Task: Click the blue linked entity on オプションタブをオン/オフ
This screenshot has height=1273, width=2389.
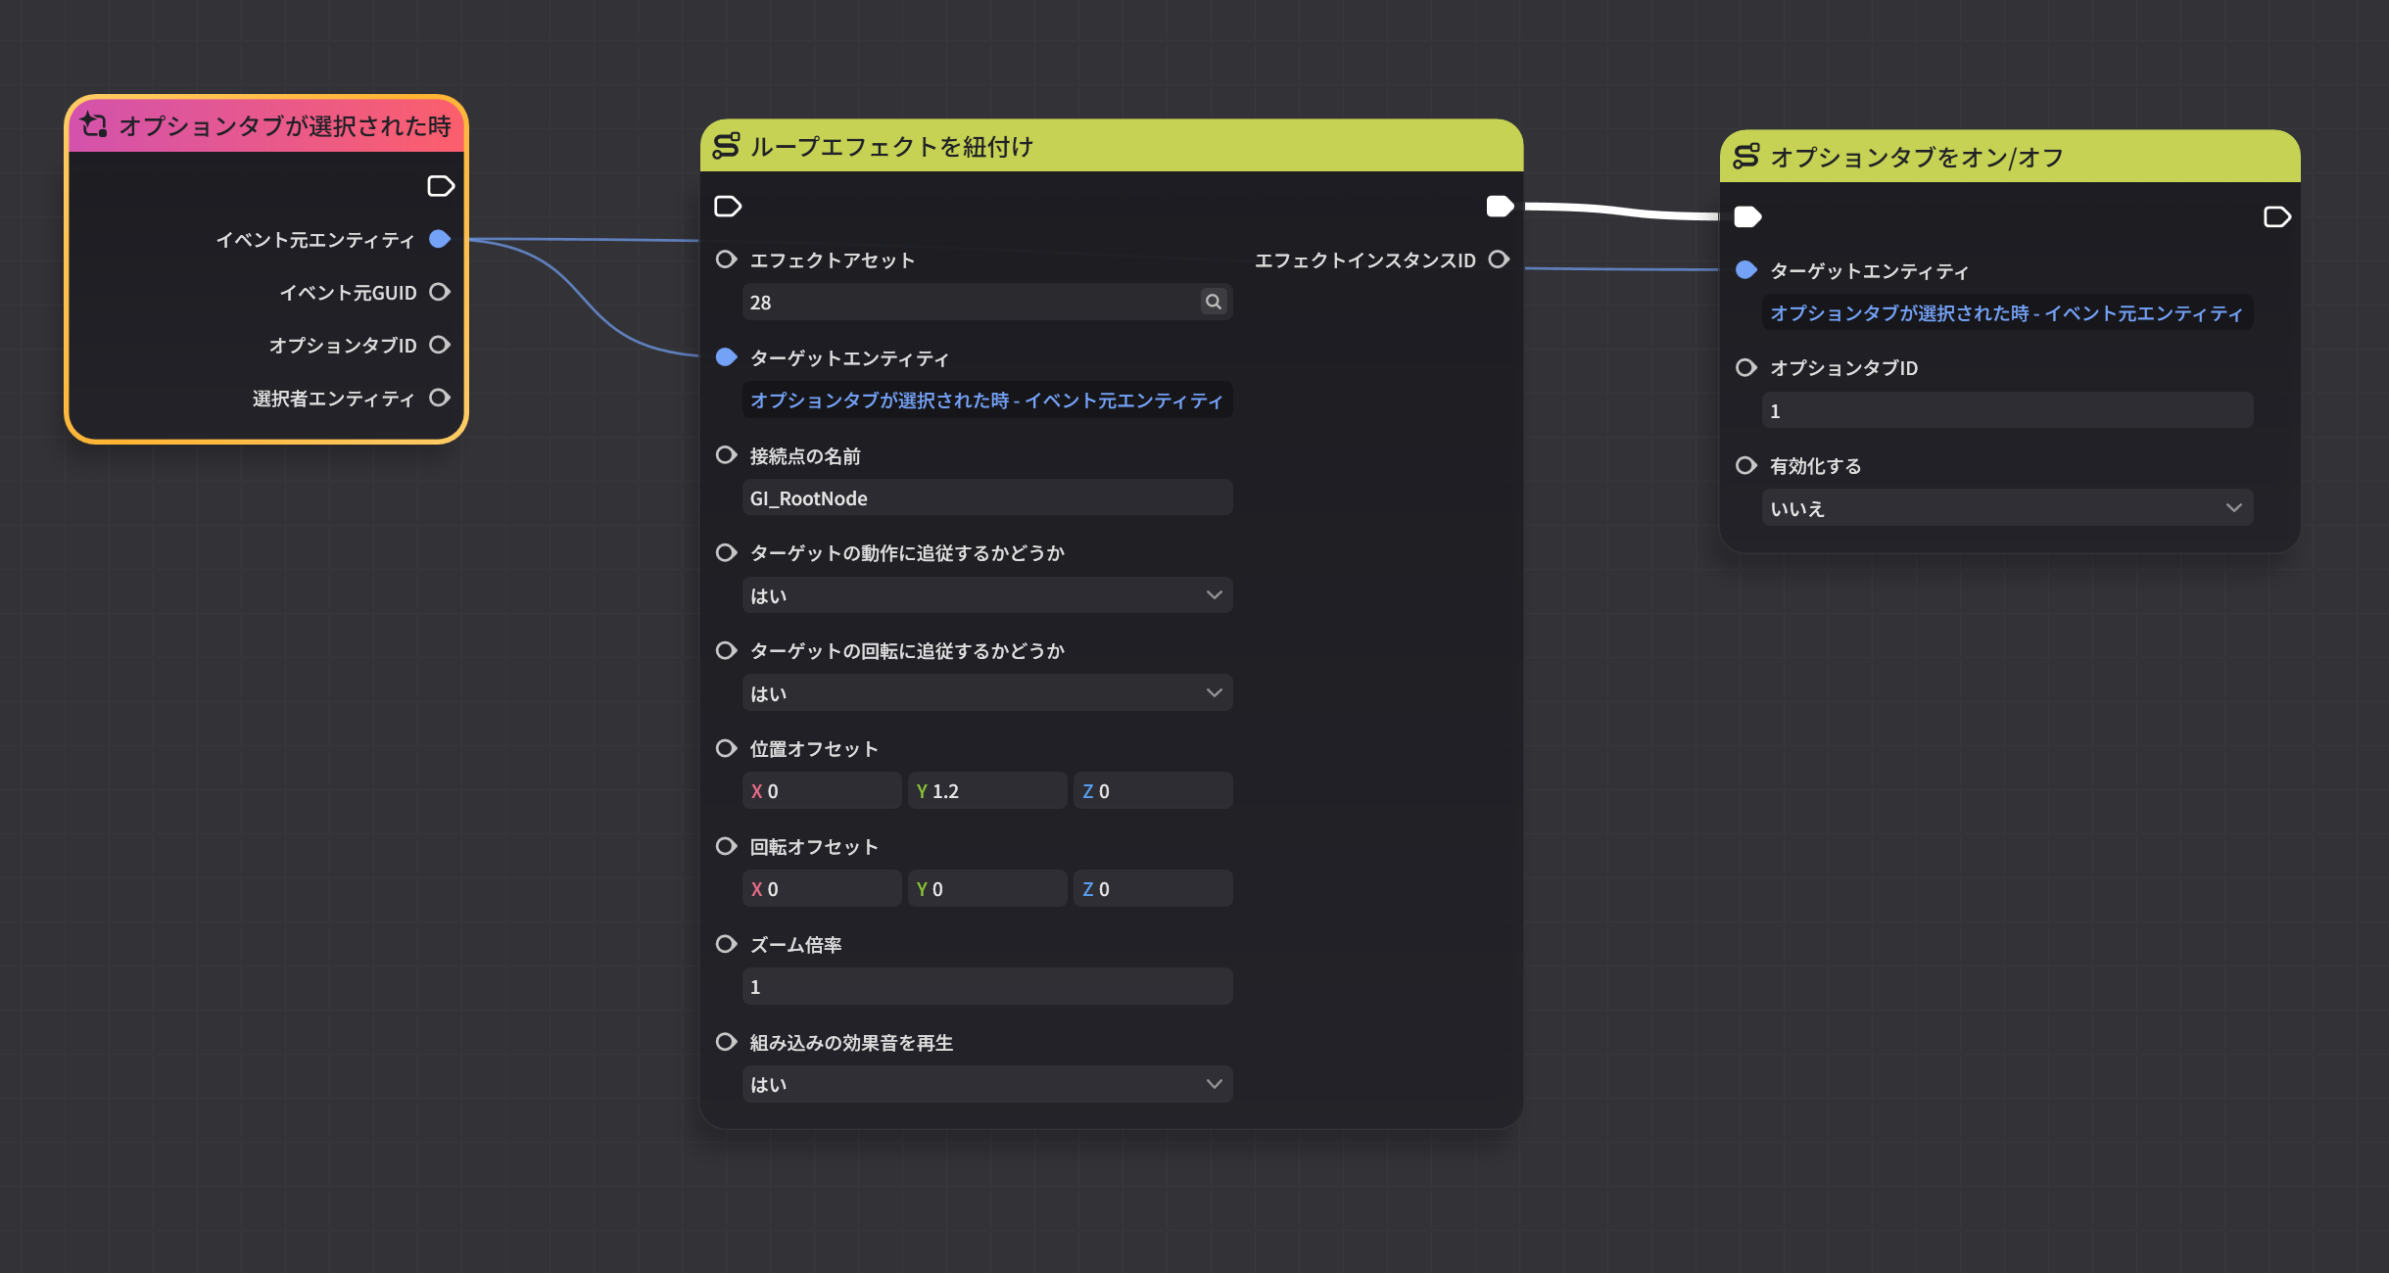Action: coord(2006,312)
